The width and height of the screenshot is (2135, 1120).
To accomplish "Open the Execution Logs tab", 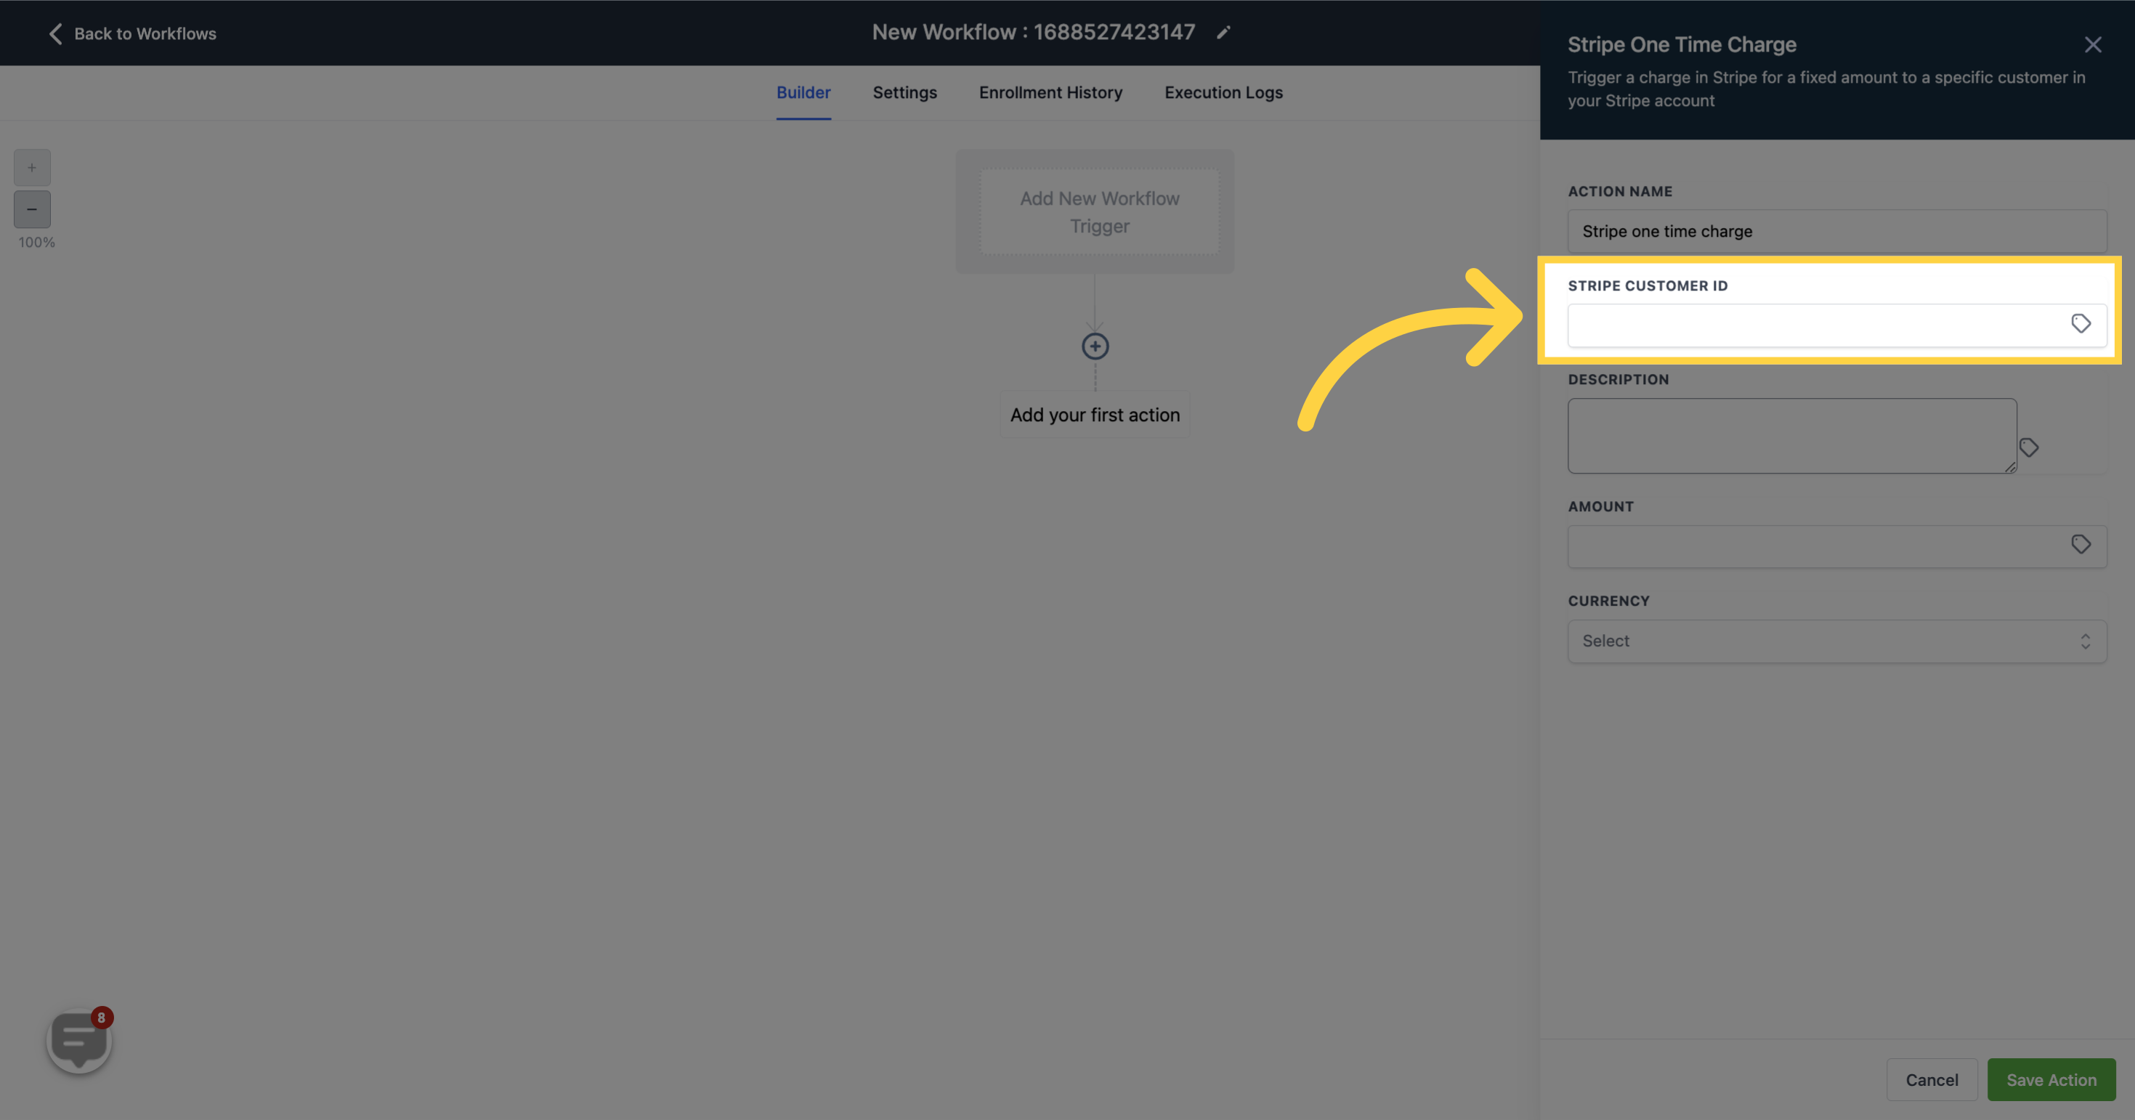I will click(x=1223, y=93).
